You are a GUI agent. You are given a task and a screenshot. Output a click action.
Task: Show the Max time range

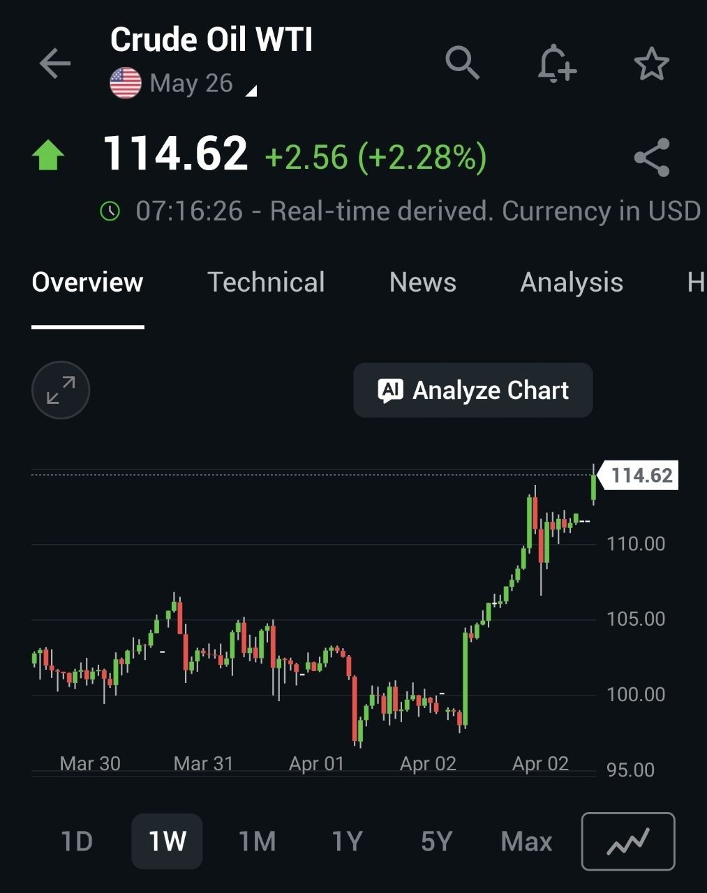point(526,841)
